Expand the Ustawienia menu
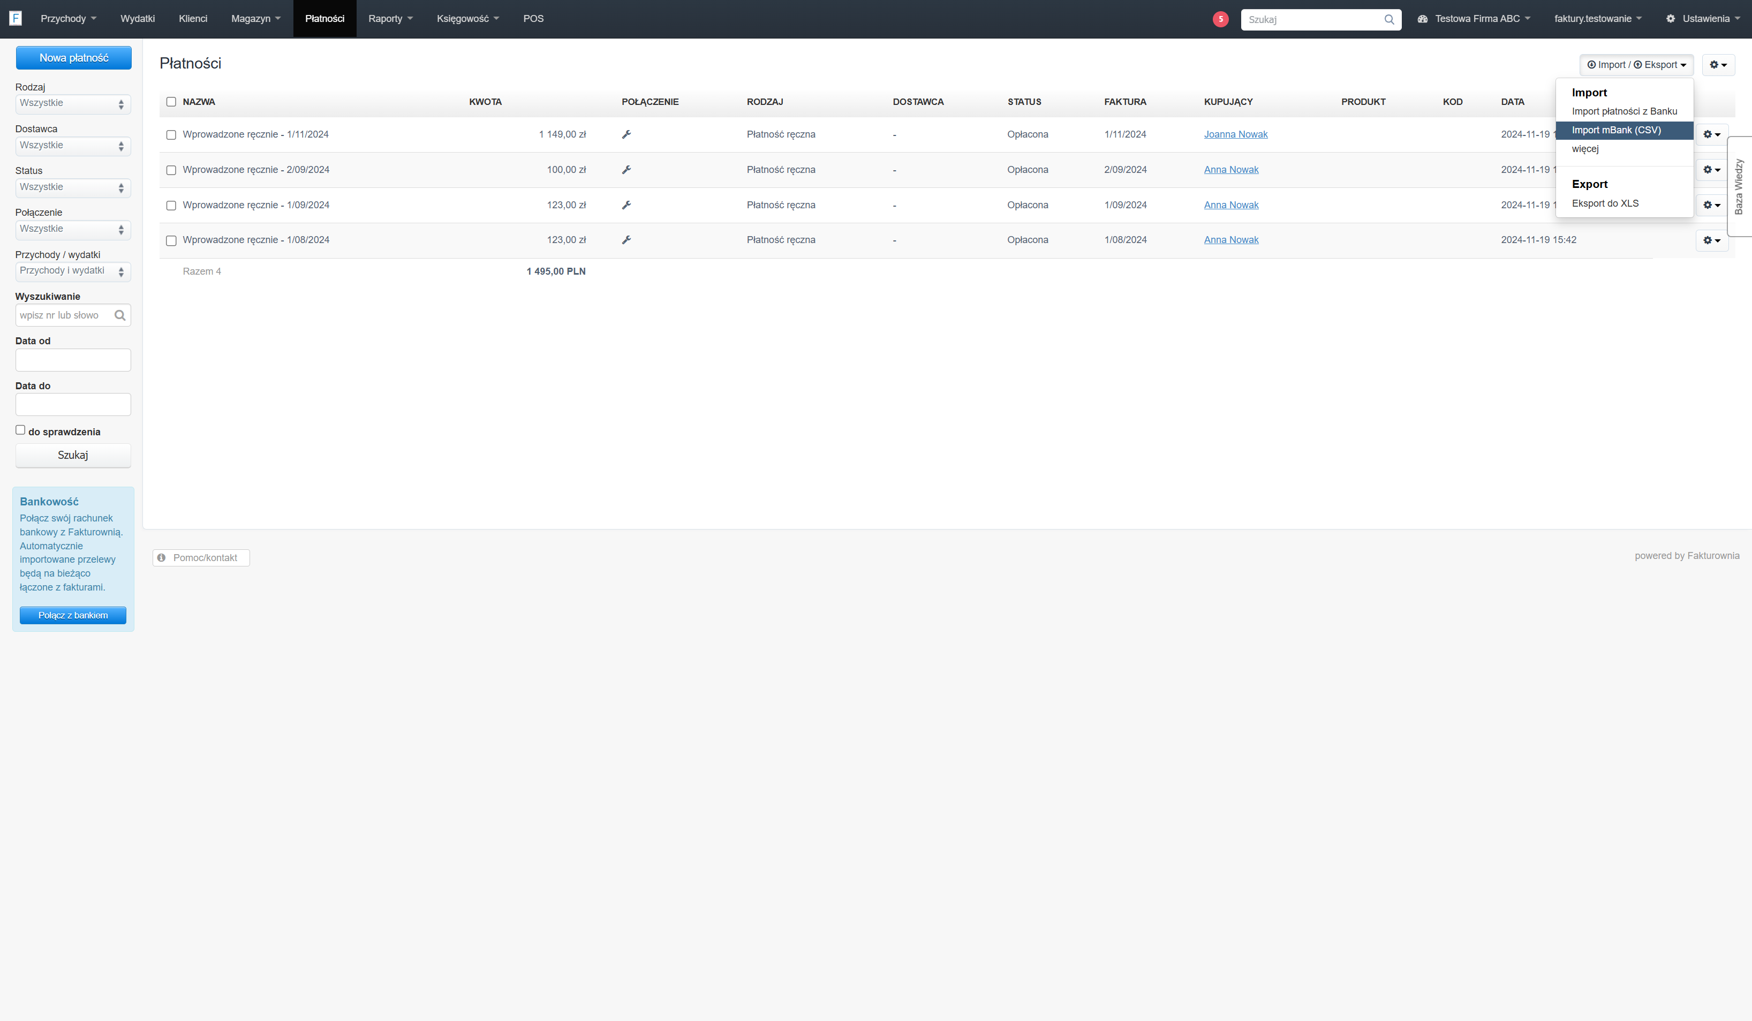 click(1703, 19)
